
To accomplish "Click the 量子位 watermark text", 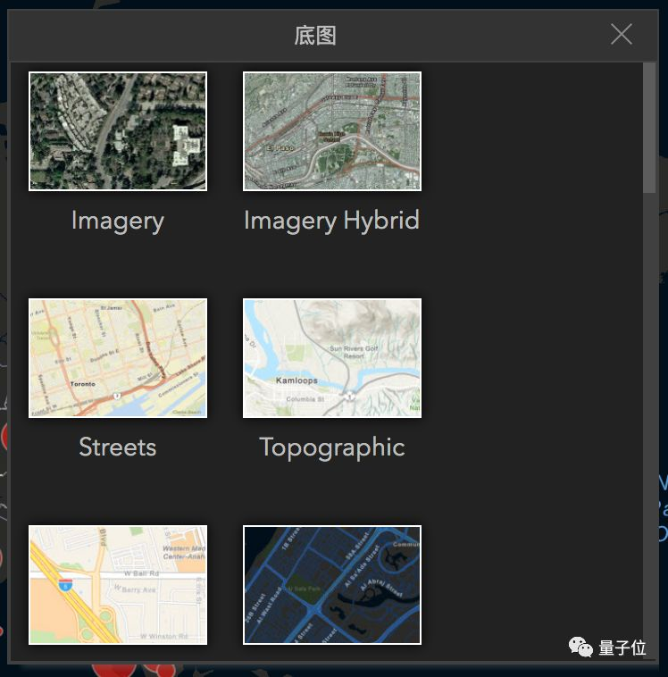I will click(x=622, y=648).
